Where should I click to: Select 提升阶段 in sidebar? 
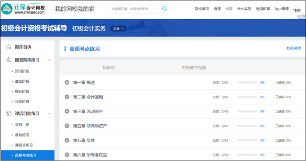click(x=22, y=91)
